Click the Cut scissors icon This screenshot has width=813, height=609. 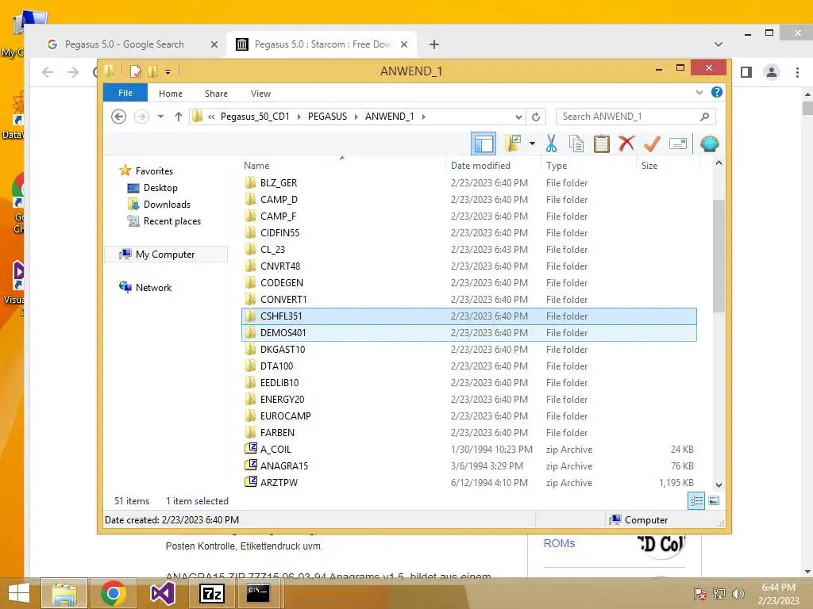tap(551, 144)
